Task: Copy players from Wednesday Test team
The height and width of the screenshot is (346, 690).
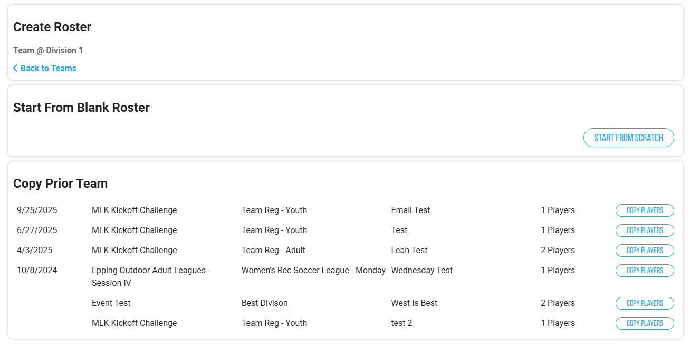Action: click(644, 271)
